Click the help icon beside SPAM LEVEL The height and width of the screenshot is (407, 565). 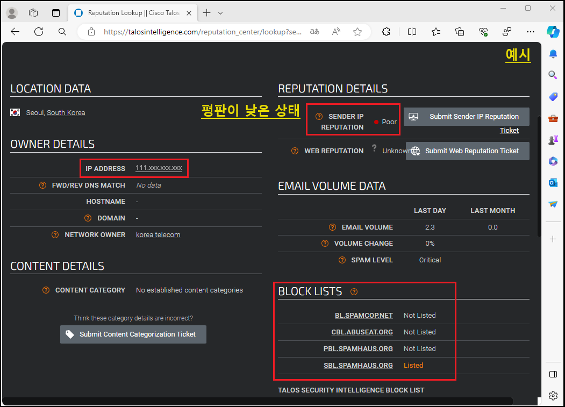[x=342, y=260]
